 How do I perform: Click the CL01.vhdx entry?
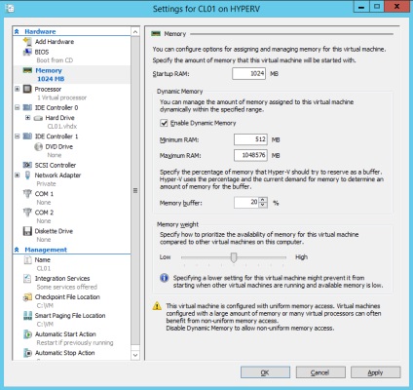point(62,127)
